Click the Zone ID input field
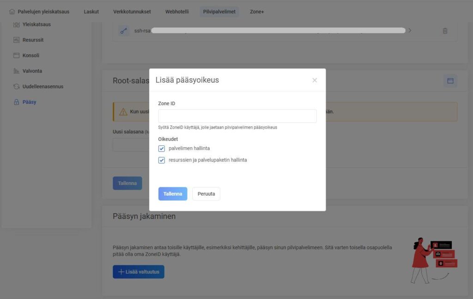 coord(237,116)
